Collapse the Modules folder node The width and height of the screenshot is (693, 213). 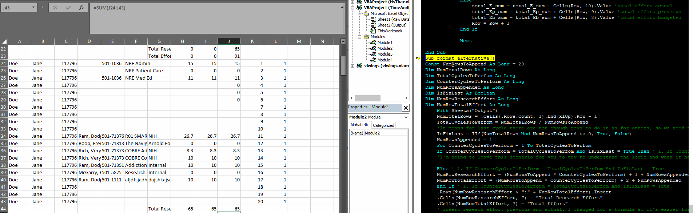(x=359, y=37)
